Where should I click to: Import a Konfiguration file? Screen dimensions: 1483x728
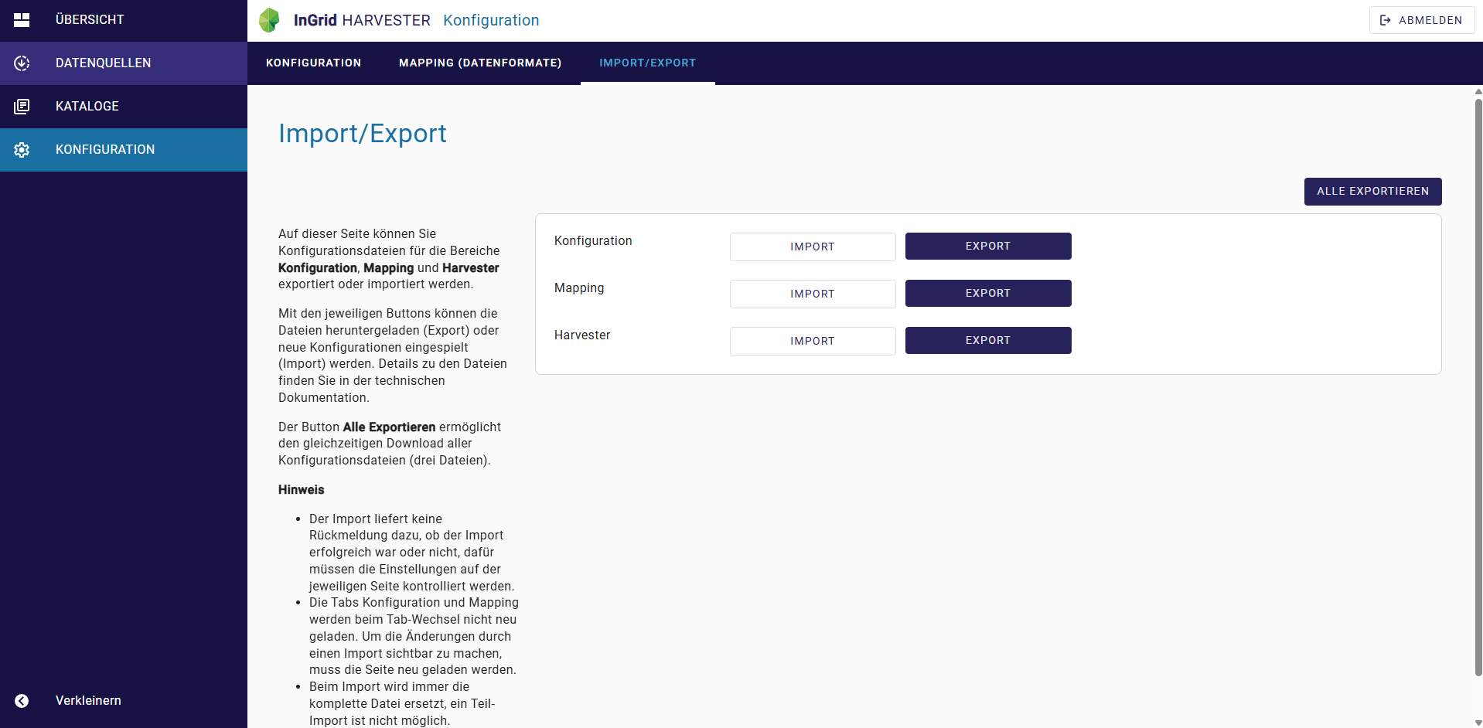click(813, 247)
